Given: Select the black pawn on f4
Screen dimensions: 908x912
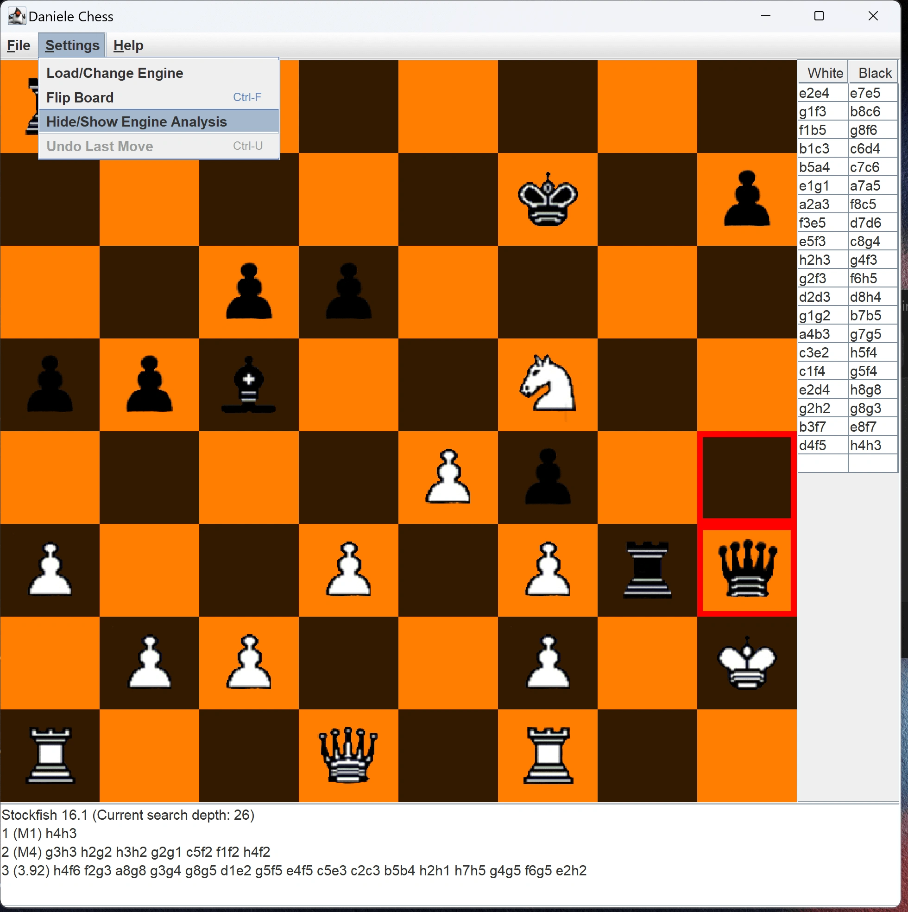Looking at the screenshot, I should coord(548,477).
